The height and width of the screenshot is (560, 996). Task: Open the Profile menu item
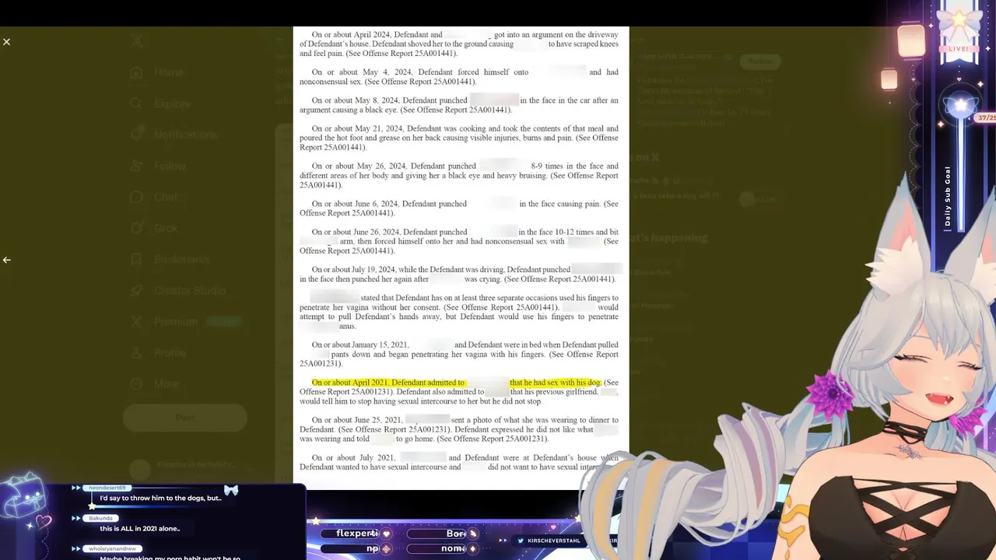(159, 352)
